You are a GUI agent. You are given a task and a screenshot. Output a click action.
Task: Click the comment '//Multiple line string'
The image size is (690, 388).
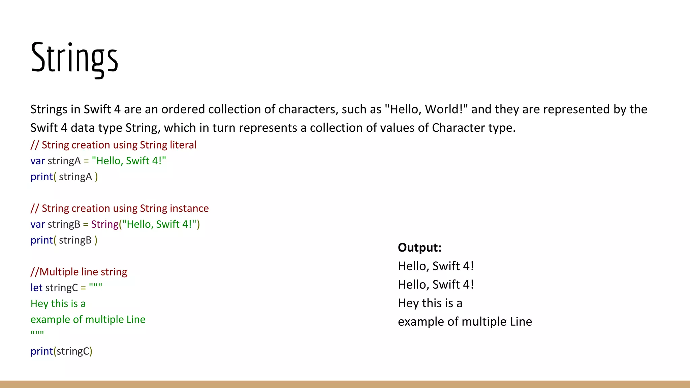click(79, 272)
